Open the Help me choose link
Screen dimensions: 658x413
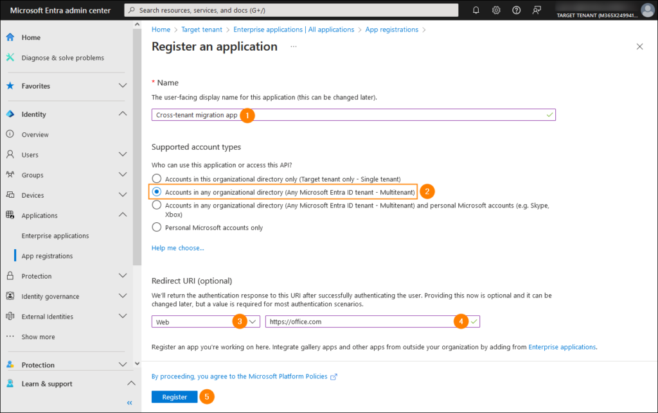point(178,248)
